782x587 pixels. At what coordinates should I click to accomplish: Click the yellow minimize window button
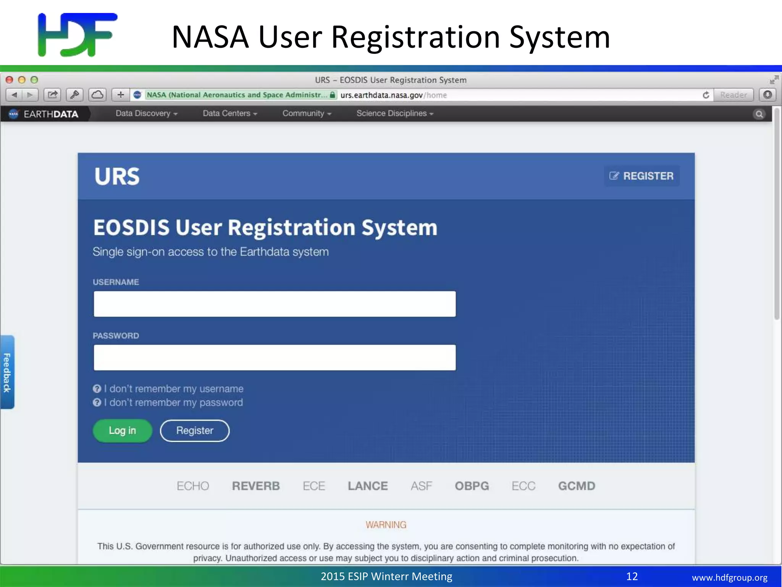[x=22, y=79]
